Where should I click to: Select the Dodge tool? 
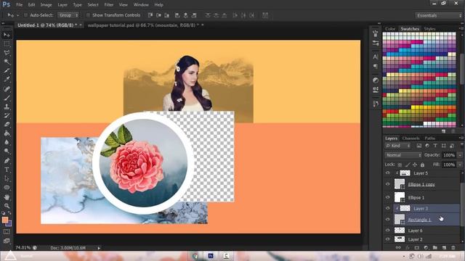tap(7, 152)
